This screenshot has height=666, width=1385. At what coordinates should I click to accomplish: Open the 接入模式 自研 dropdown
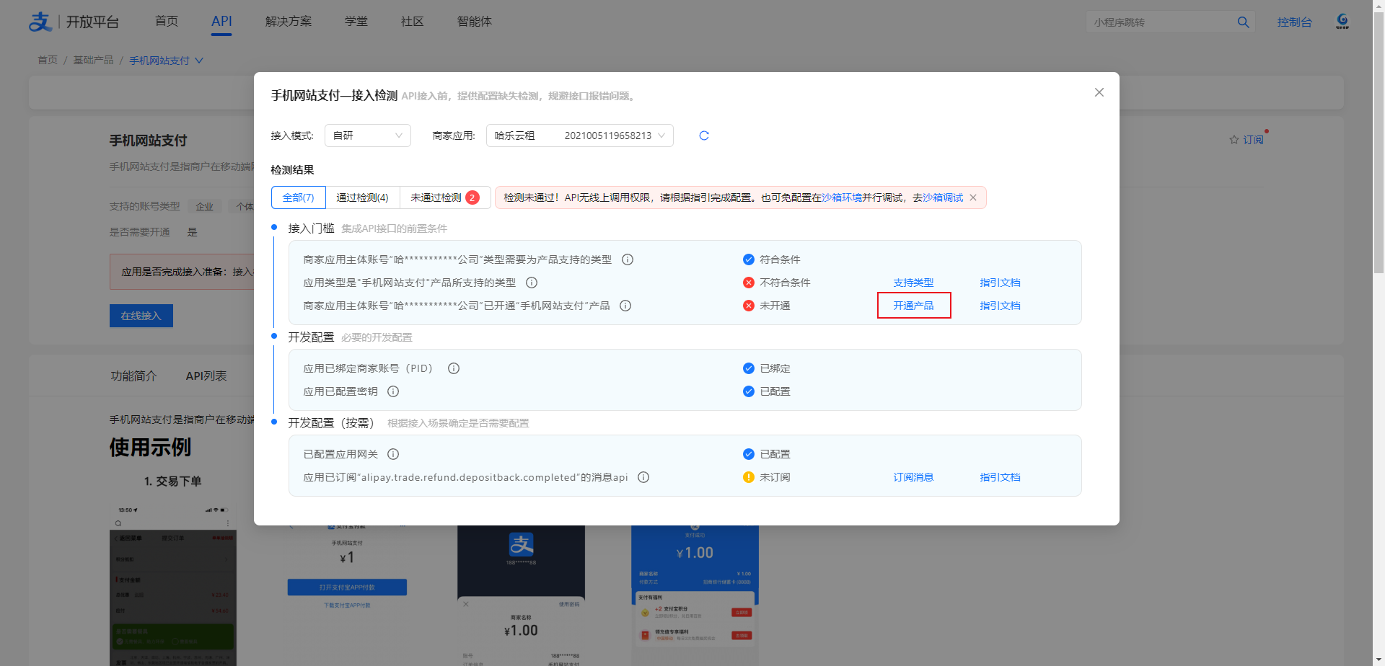click(368, 136)
